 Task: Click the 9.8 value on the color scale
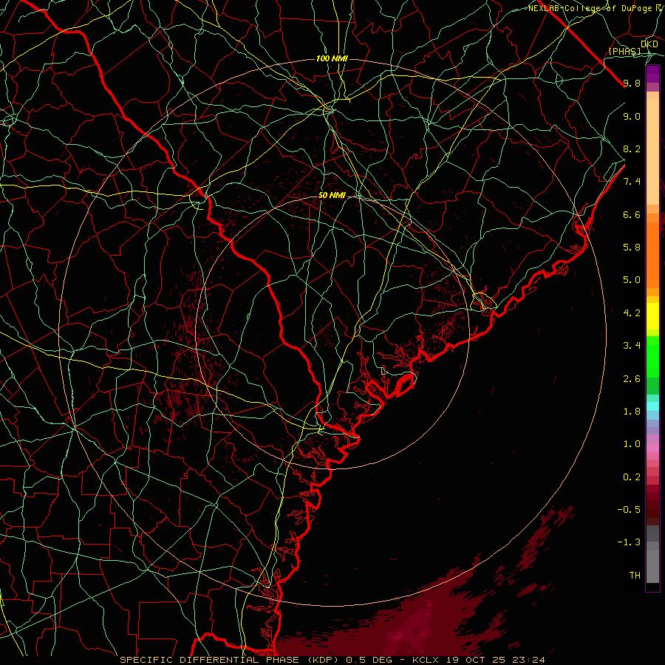tap(632, 83)
